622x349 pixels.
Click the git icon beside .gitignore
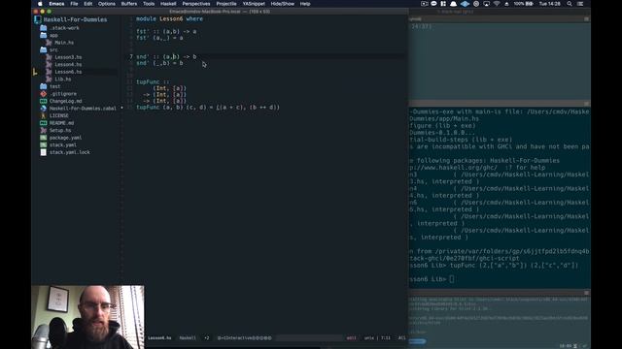tap(43, 94)
